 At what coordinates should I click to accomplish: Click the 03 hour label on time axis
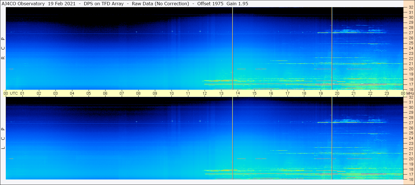pos(55,93)
